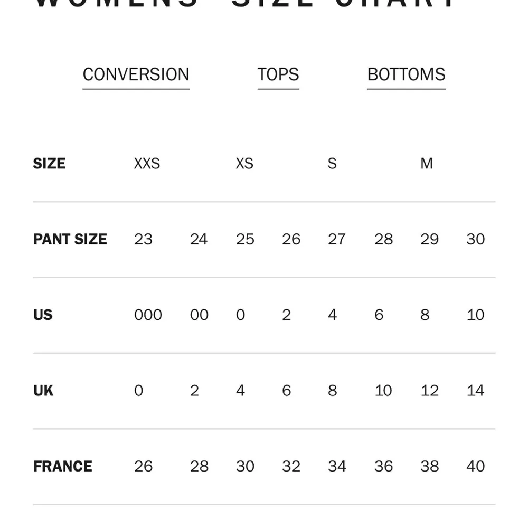The image size is (528, 528).
Task: Select the US row label
Action: (43, 315)
